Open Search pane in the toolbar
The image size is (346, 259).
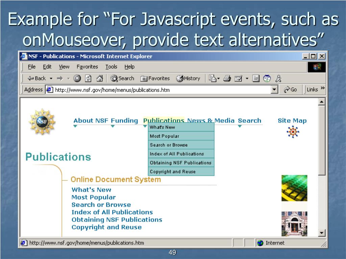pyautogui.click(x=122, y=78)
